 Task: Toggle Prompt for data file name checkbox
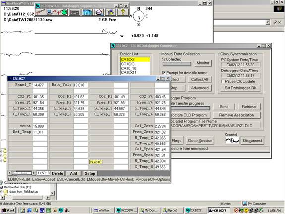point(164,73)
